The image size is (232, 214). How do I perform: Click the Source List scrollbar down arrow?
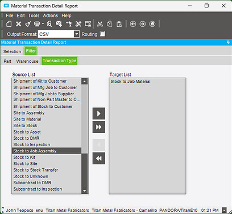click(x=85, y=191)
